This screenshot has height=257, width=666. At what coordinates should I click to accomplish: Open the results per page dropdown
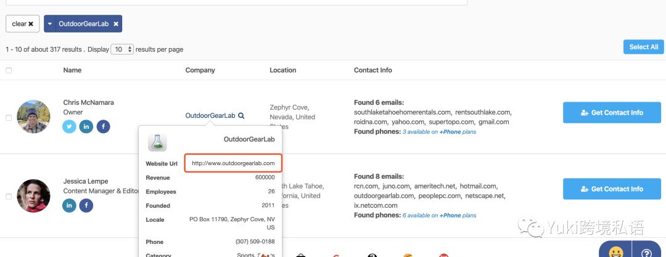[x=122, y=49]
